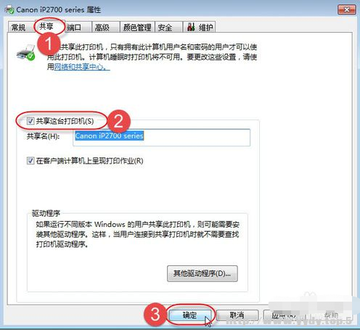Viewport: 360px width, 330px height.
Task: Close the printer properties dialog
Action: 346,9
